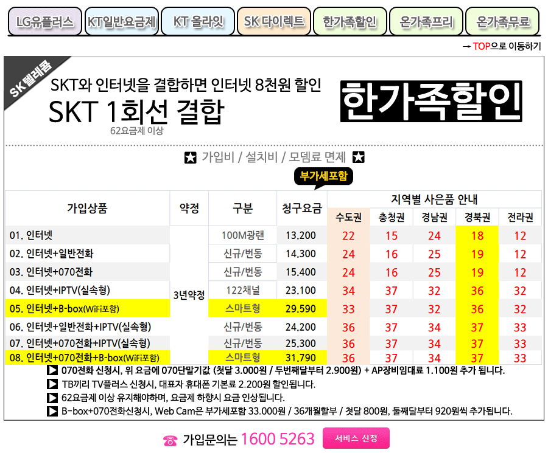548x453 pixels.
Task: Click the arrow icon before 62요금제 이상 유지 note
Action: 52,398
